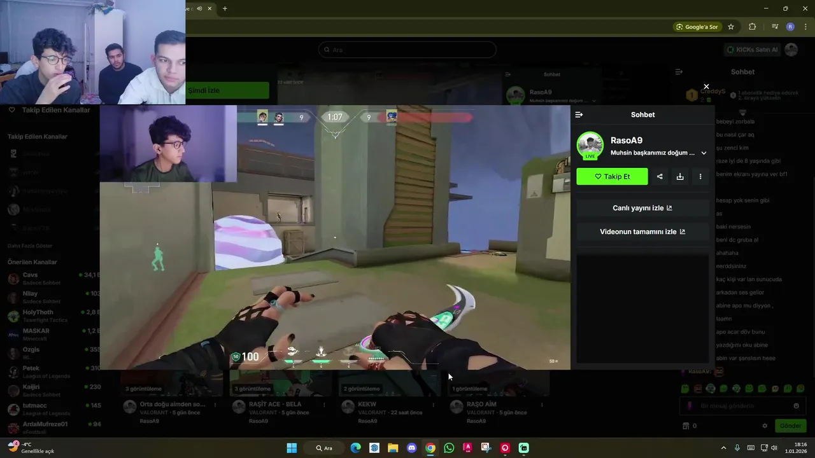This screenshot has height=458, width=815.
Task: Open clip titled RAŞO AİM
Action: [481, 404]
